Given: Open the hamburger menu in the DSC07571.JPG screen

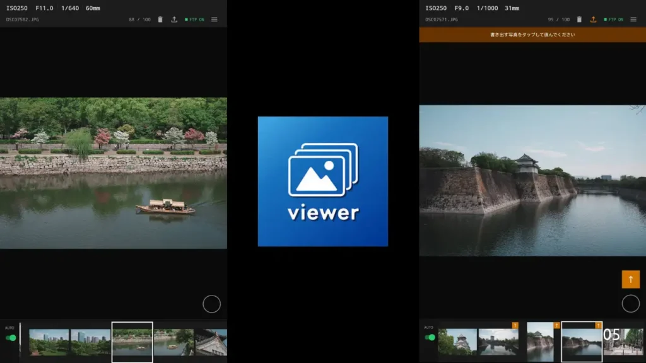Looking at the screenshot, I should 633,20.
